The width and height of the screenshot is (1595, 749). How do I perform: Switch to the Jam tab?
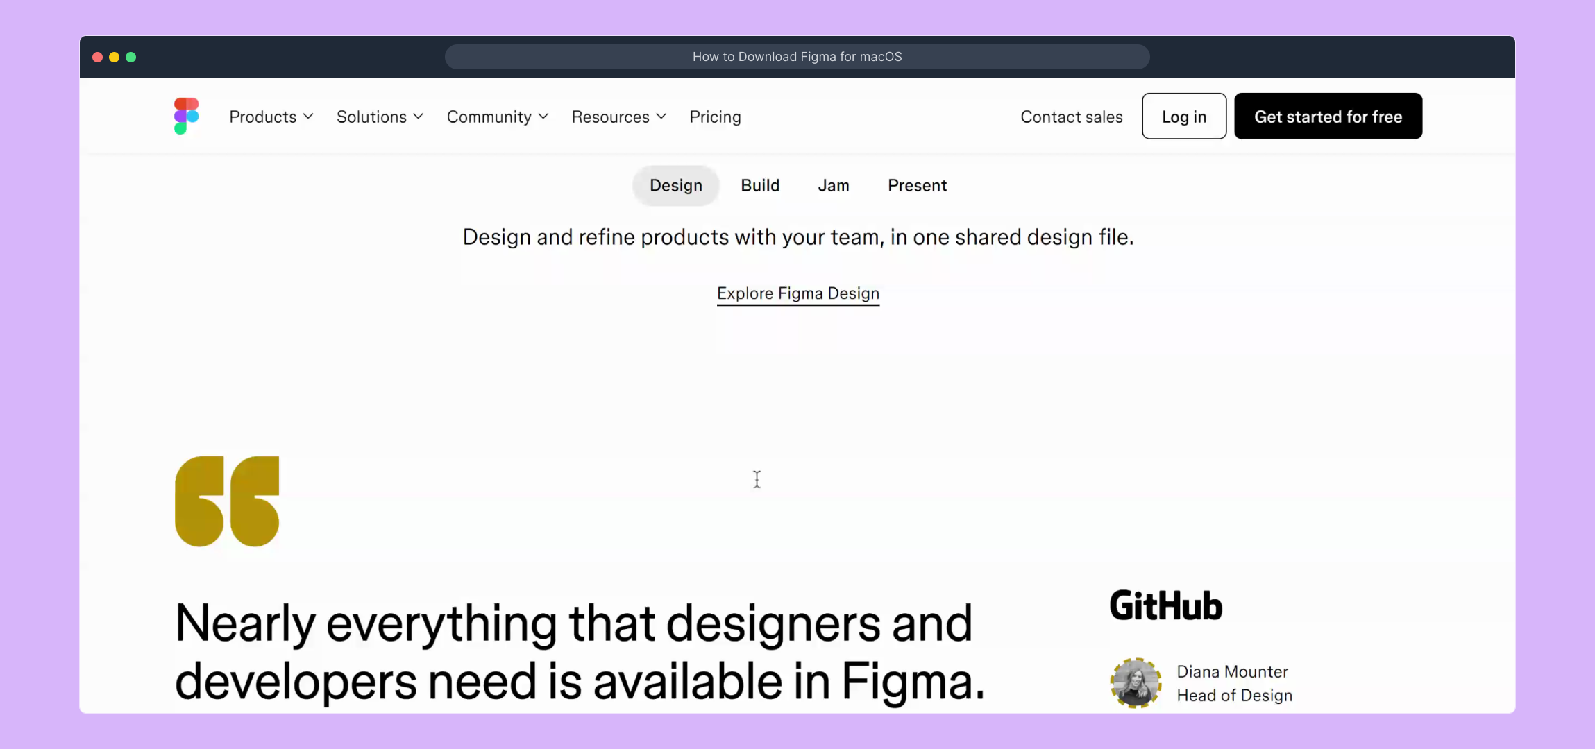(833, 185)
